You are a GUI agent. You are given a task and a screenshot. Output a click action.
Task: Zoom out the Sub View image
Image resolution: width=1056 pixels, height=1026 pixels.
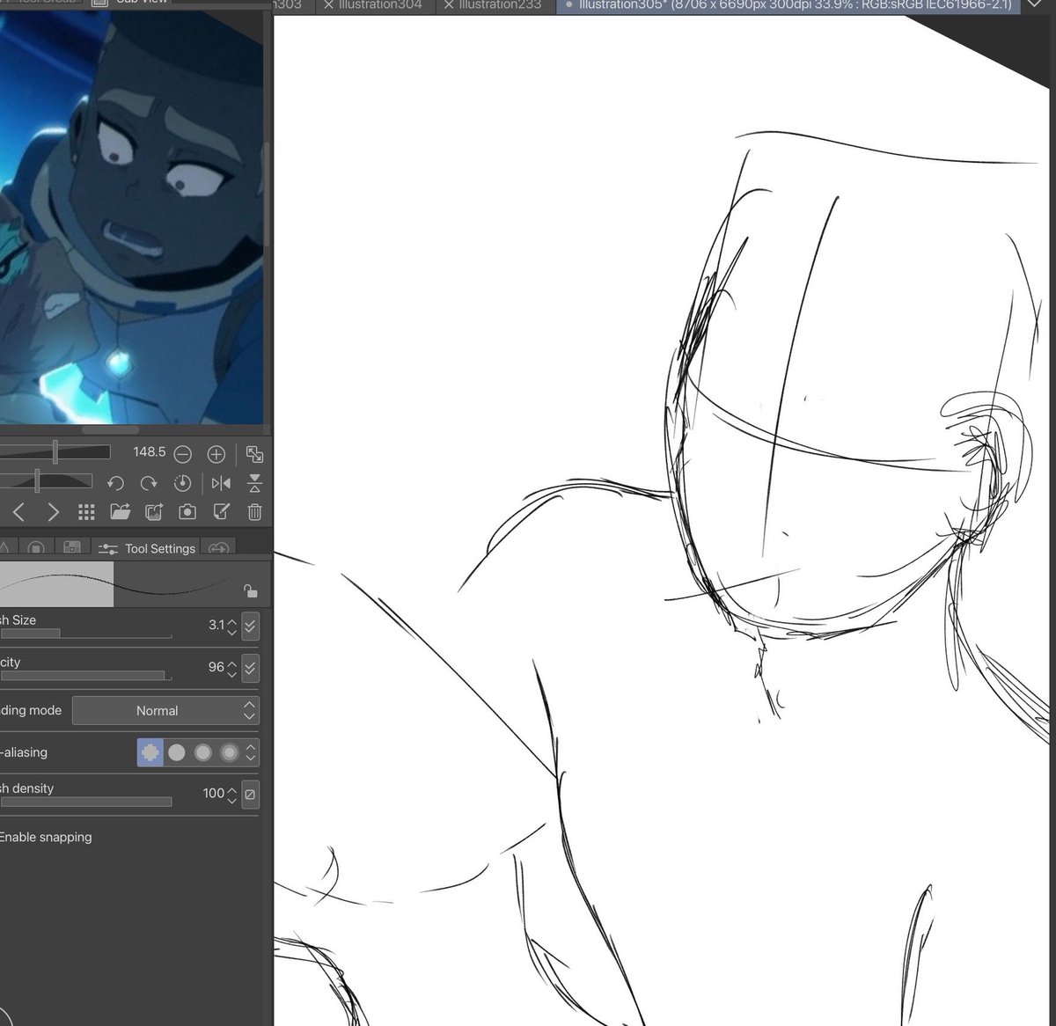(182, 454)
